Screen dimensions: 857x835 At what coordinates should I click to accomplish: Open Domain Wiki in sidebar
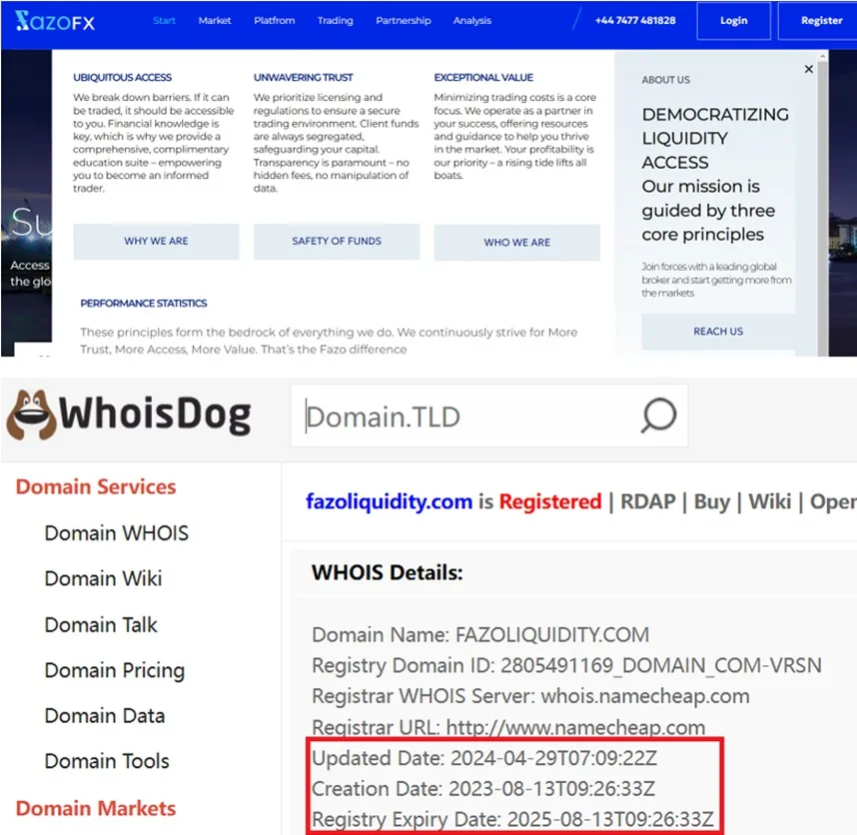click(x=103, y=578)
